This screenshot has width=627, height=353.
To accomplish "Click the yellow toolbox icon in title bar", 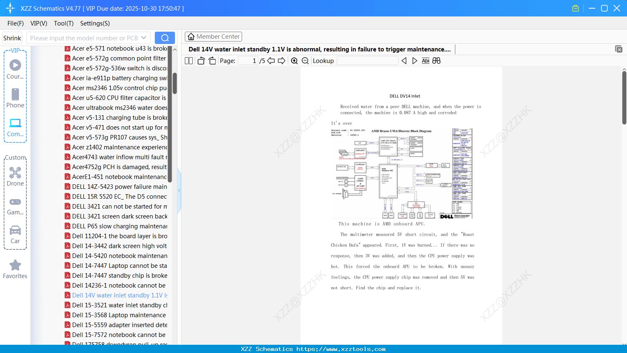I will (576, 8).
